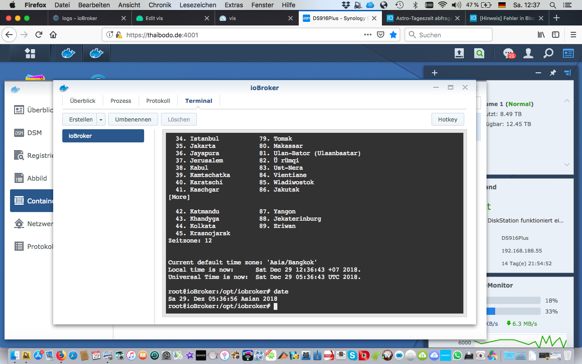Click the Umbenennen button
This screenshot has width=582, height=364.
[x=133, y=120]
